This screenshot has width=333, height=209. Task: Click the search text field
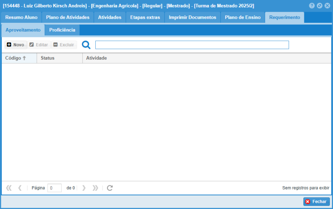(192, 45)
